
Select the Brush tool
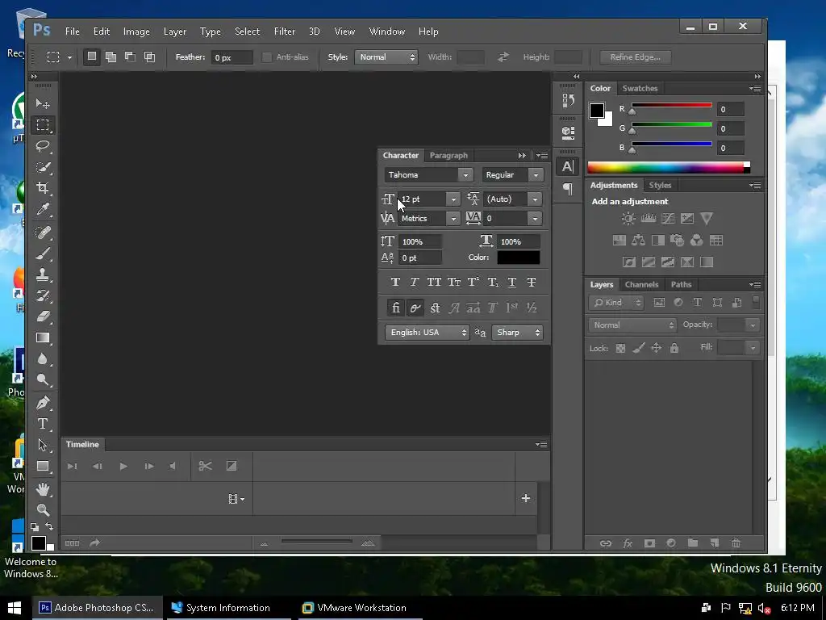[x=43, y=253]
